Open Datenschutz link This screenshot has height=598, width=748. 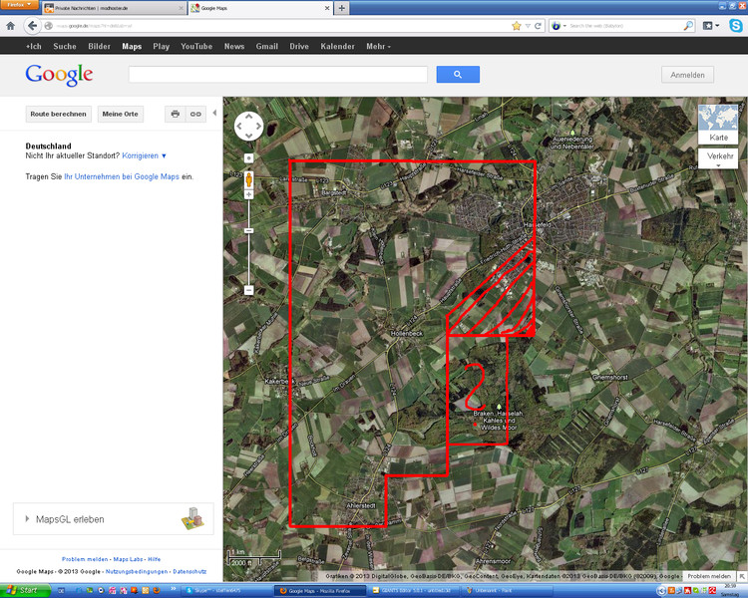coord(189,571)
